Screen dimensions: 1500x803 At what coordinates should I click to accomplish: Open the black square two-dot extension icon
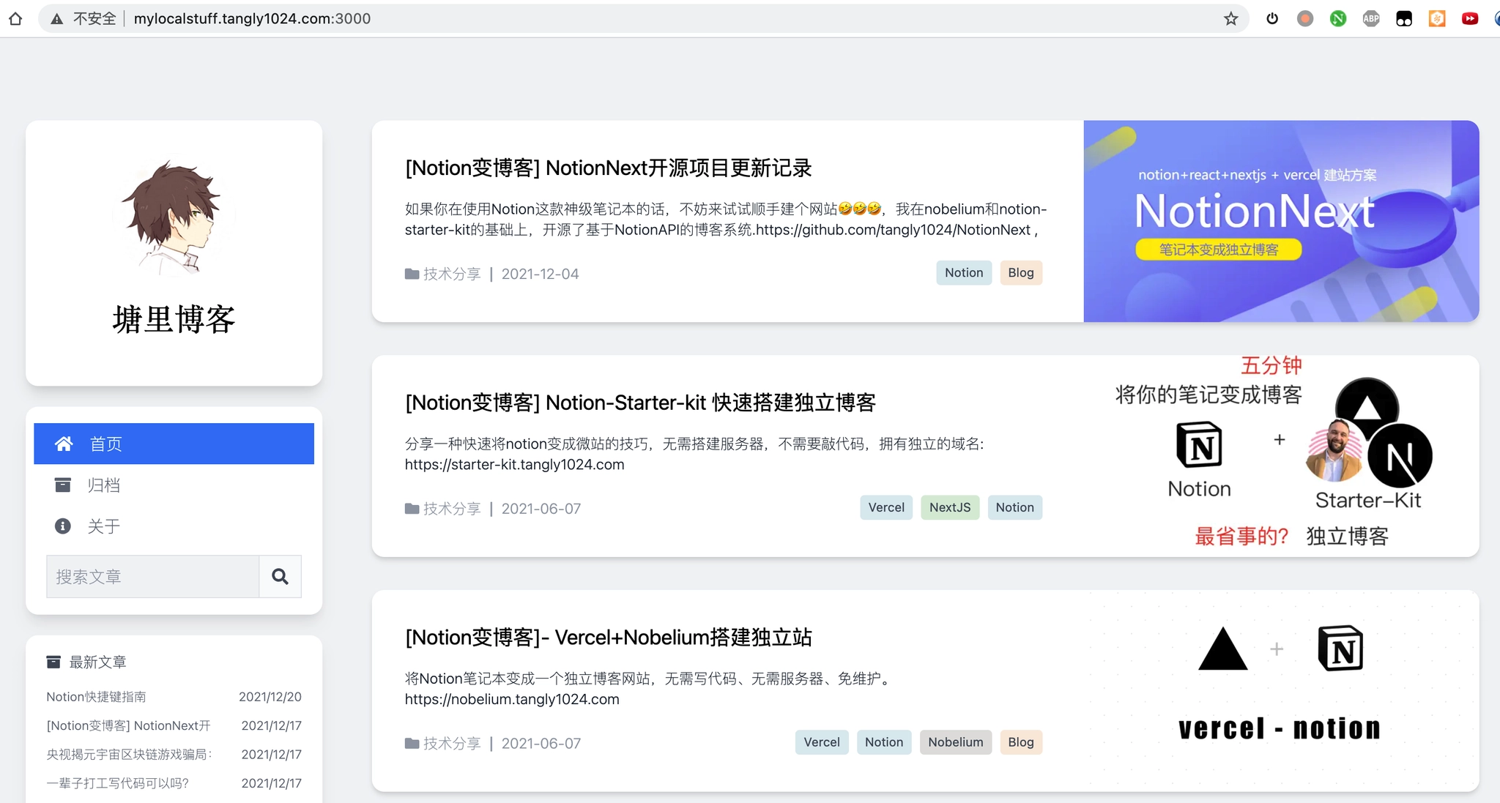click(1404, 18)
